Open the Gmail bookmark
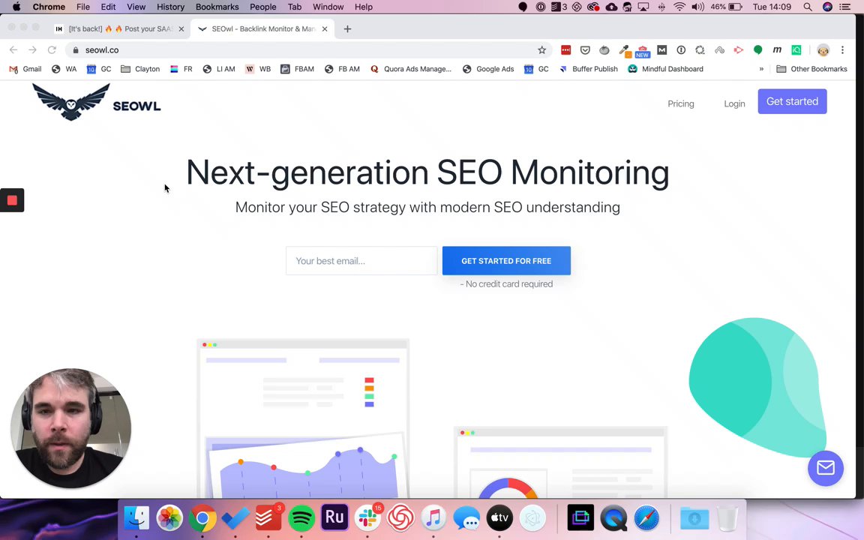This screenshot has height=540, width=864. (25, 69)
